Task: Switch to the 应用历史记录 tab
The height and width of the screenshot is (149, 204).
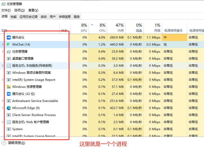Action: point(29,17)
